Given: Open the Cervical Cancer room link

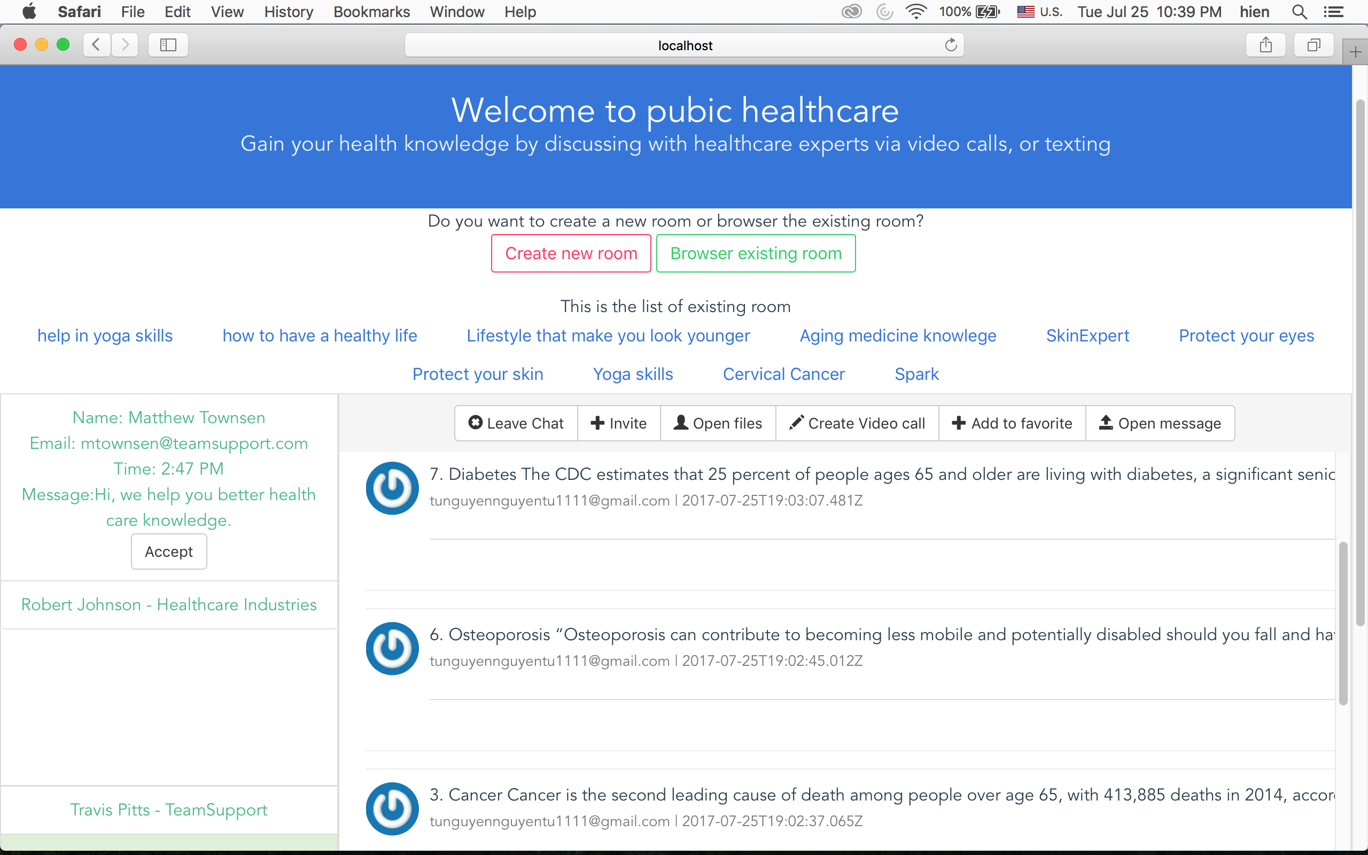Looking at the screenshot, I should pos(783,374).
